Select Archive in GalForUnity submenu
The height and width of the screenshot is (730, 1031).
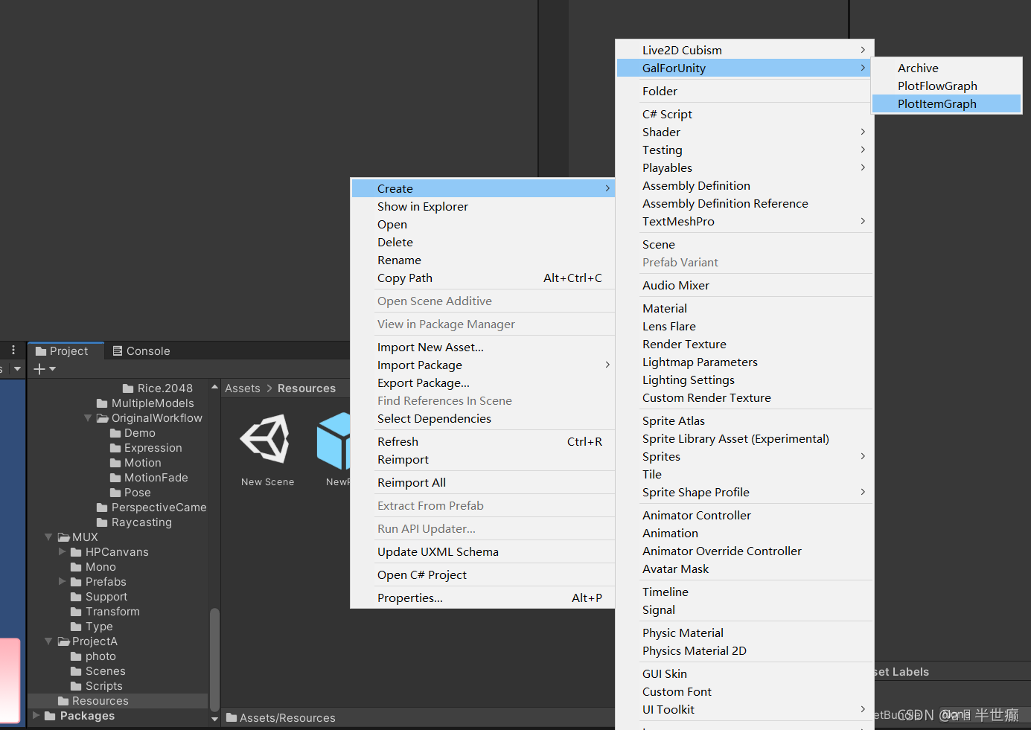point(946,68)
